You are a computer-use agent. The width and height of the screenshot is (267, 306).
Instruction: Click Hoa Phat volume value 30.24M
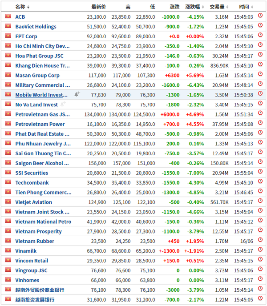coord(220,56)
